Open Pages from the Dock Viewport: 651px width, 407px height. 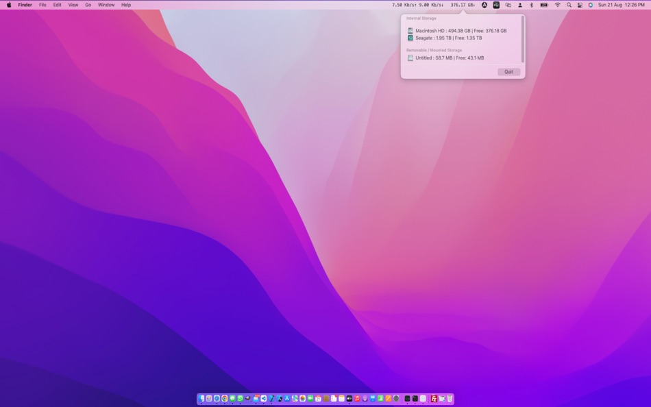click(x=388, y=398)
